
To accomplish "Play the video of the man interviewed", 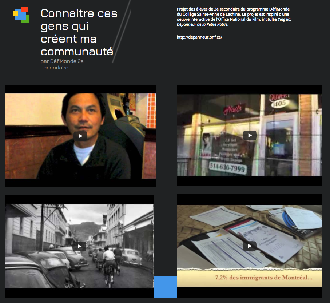I will [80, 136].
